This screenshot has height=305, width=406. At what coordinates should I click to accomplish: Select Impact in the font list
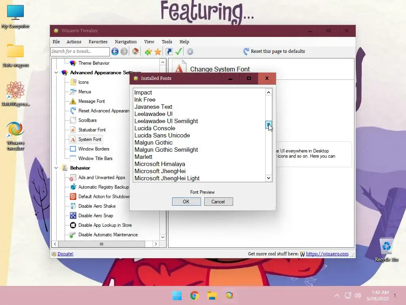(x=143, y=93)
